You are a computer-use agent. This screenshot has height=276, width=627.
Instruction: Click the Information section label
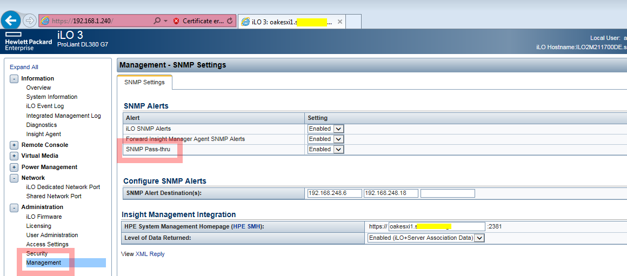pos(38,78)
